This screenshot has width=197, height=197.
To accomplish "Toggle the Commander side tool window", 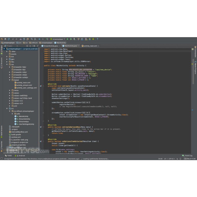I will point(195,52).
